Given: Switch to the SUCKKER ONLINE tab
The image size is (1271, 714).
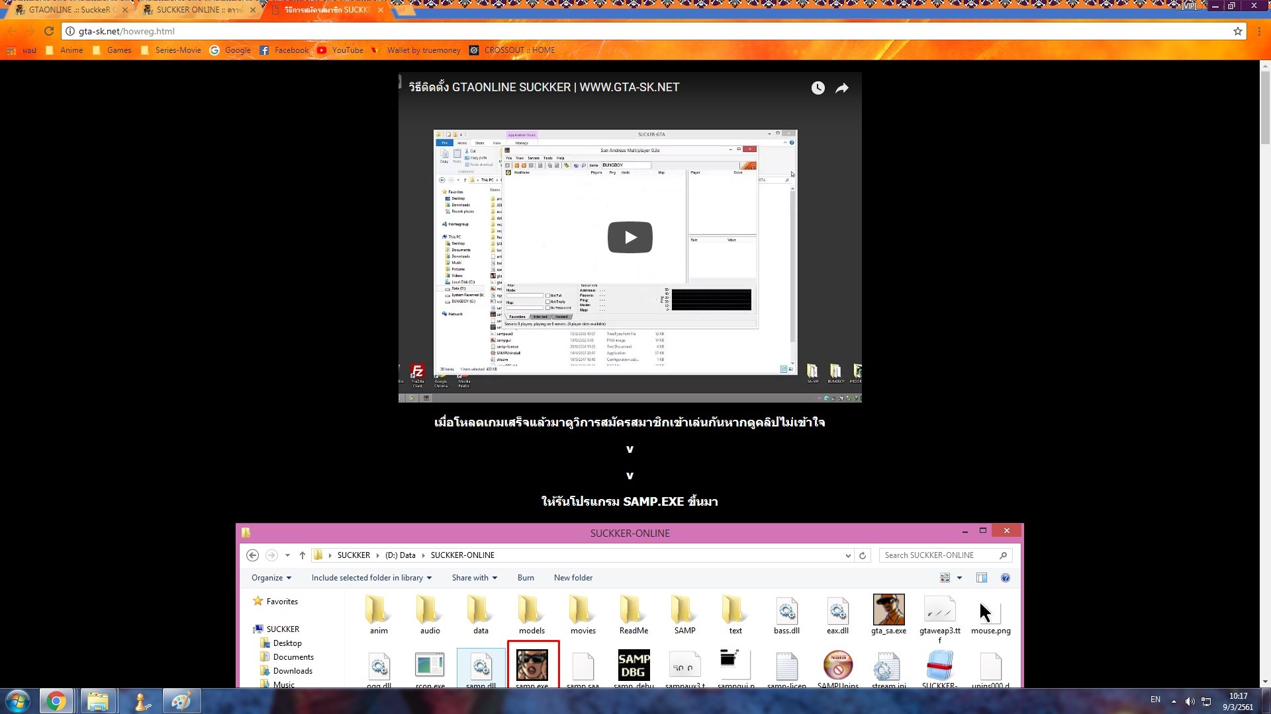Looking at the screenshot, I should click(199, 10).
